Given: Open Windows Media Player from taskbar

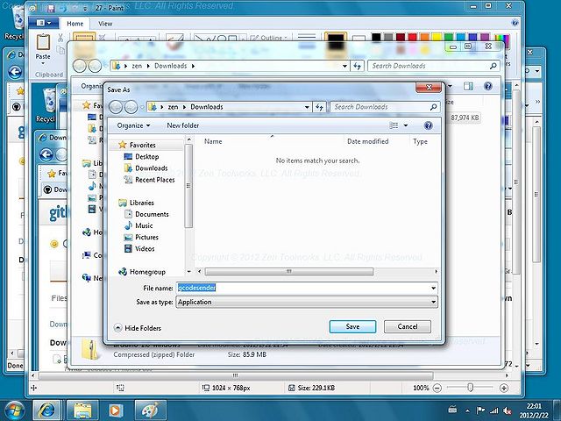Looking at the screenshot, I should coord(116,410).
